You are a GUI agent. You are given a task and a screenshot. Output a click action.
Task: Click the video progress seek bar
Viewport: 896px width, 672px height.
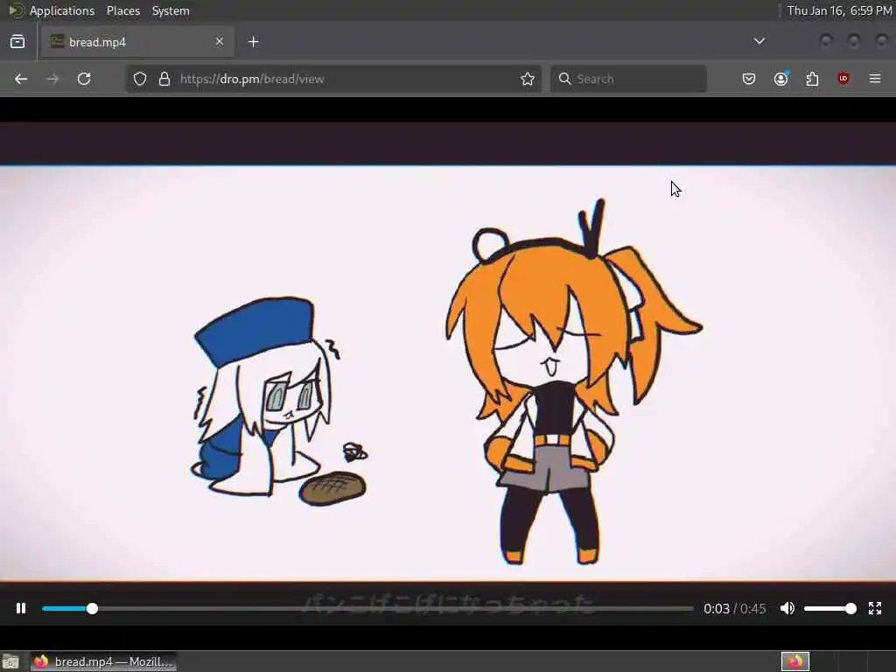pyautogui.click(x=367, y=609)
